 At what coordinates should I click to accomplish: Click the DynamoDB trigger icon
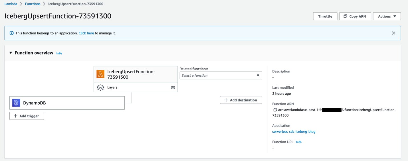(x=16, y=103)
